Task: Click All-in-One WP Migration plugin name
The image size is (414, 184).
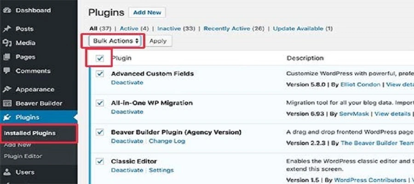Action: pos(152,103)
